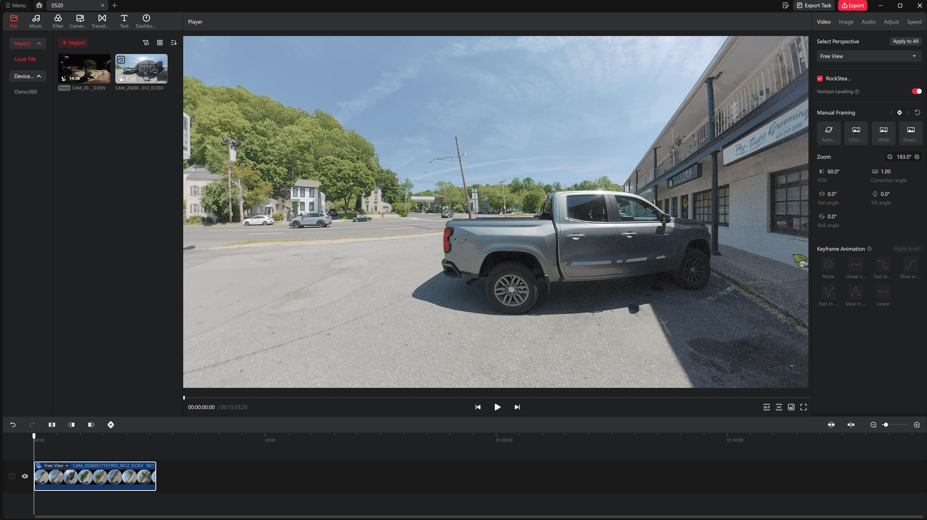927x520 pixels.
Task: Play the video preview
Action: pos(497,407)
